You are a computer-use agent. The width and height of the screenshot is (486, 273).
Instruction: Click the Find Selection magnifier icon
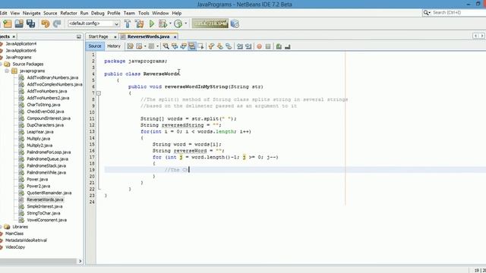[x=166, y=46]
